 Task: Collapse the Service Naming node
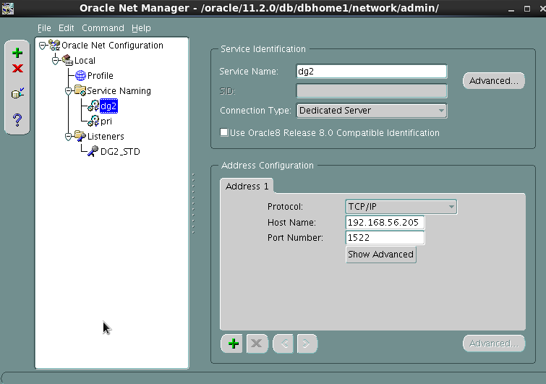click(x=68, y=91)
